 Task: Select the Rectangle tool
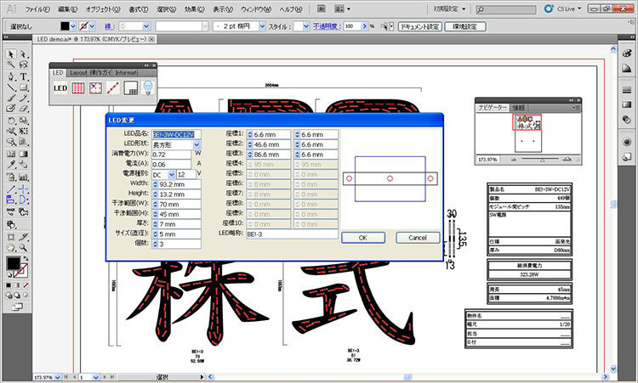[24, 87]
